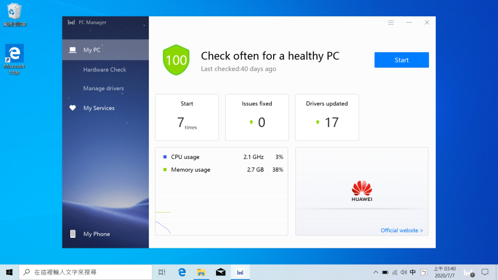Open the Action Center notifications
This screenshot has width=498, height=280.
(485, 272)
